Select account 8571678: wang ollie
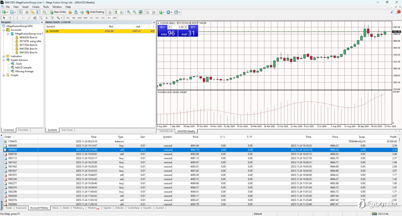This screenshot has width=402, height=216. pyautogui.click(x=30, y=41)
